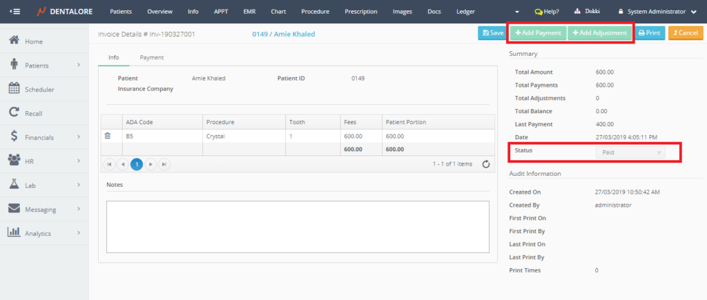Open the Scheduler calendar in sidebar
The image size is (707, 300).
[x=39, y=89]
